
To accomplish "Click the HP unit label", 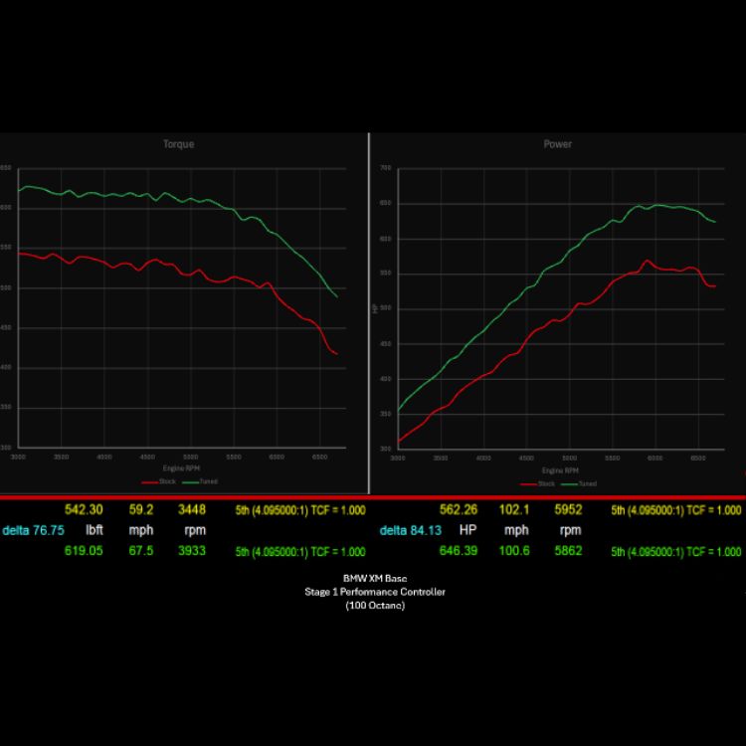I will click(x=469, y=530).
